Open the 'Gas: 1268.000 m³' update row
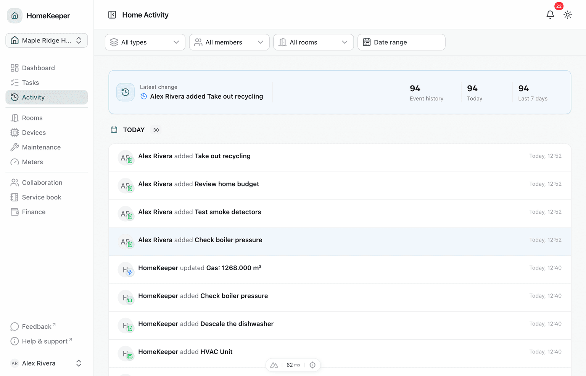 tap(340, 269)
